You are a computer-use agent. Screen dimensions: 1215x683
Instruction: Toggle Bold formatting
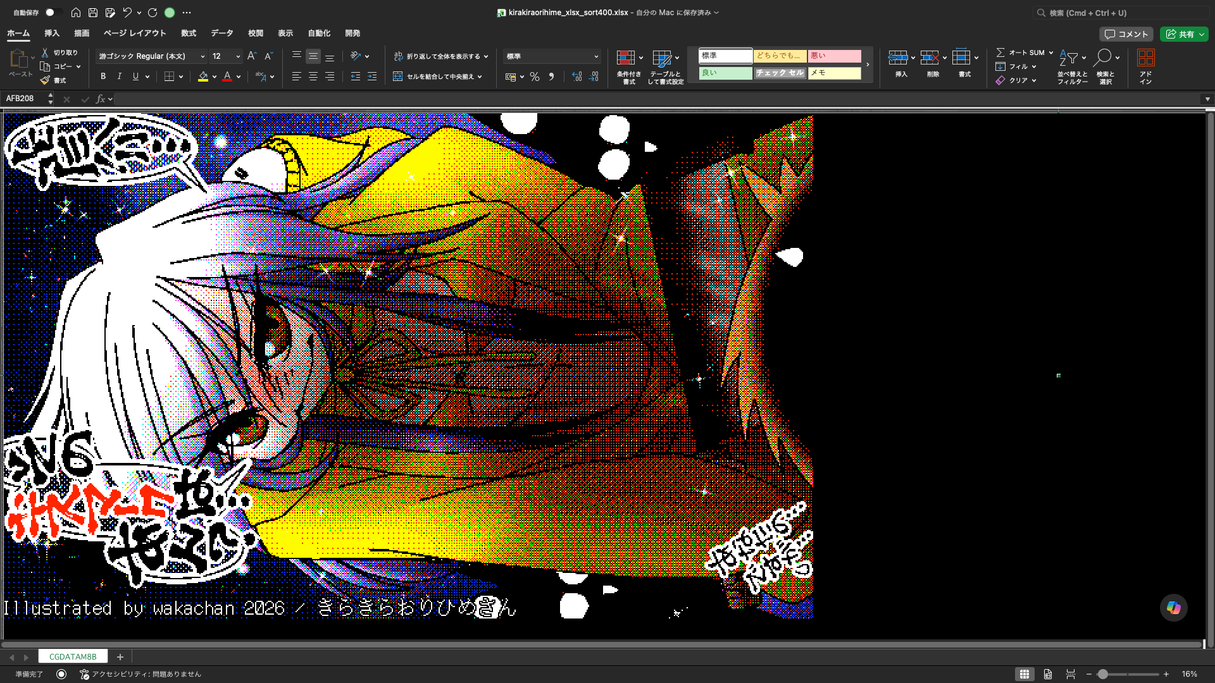(x=103, y=77)
